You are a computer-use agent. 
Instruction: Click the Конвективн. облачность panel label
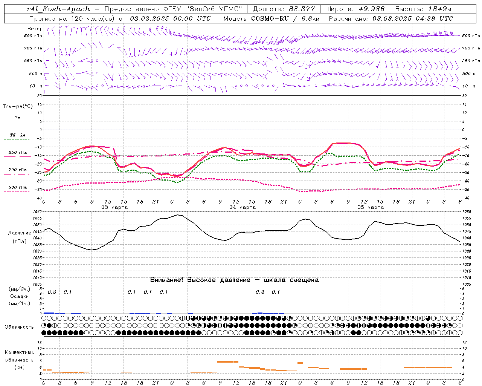pos(20,356)
